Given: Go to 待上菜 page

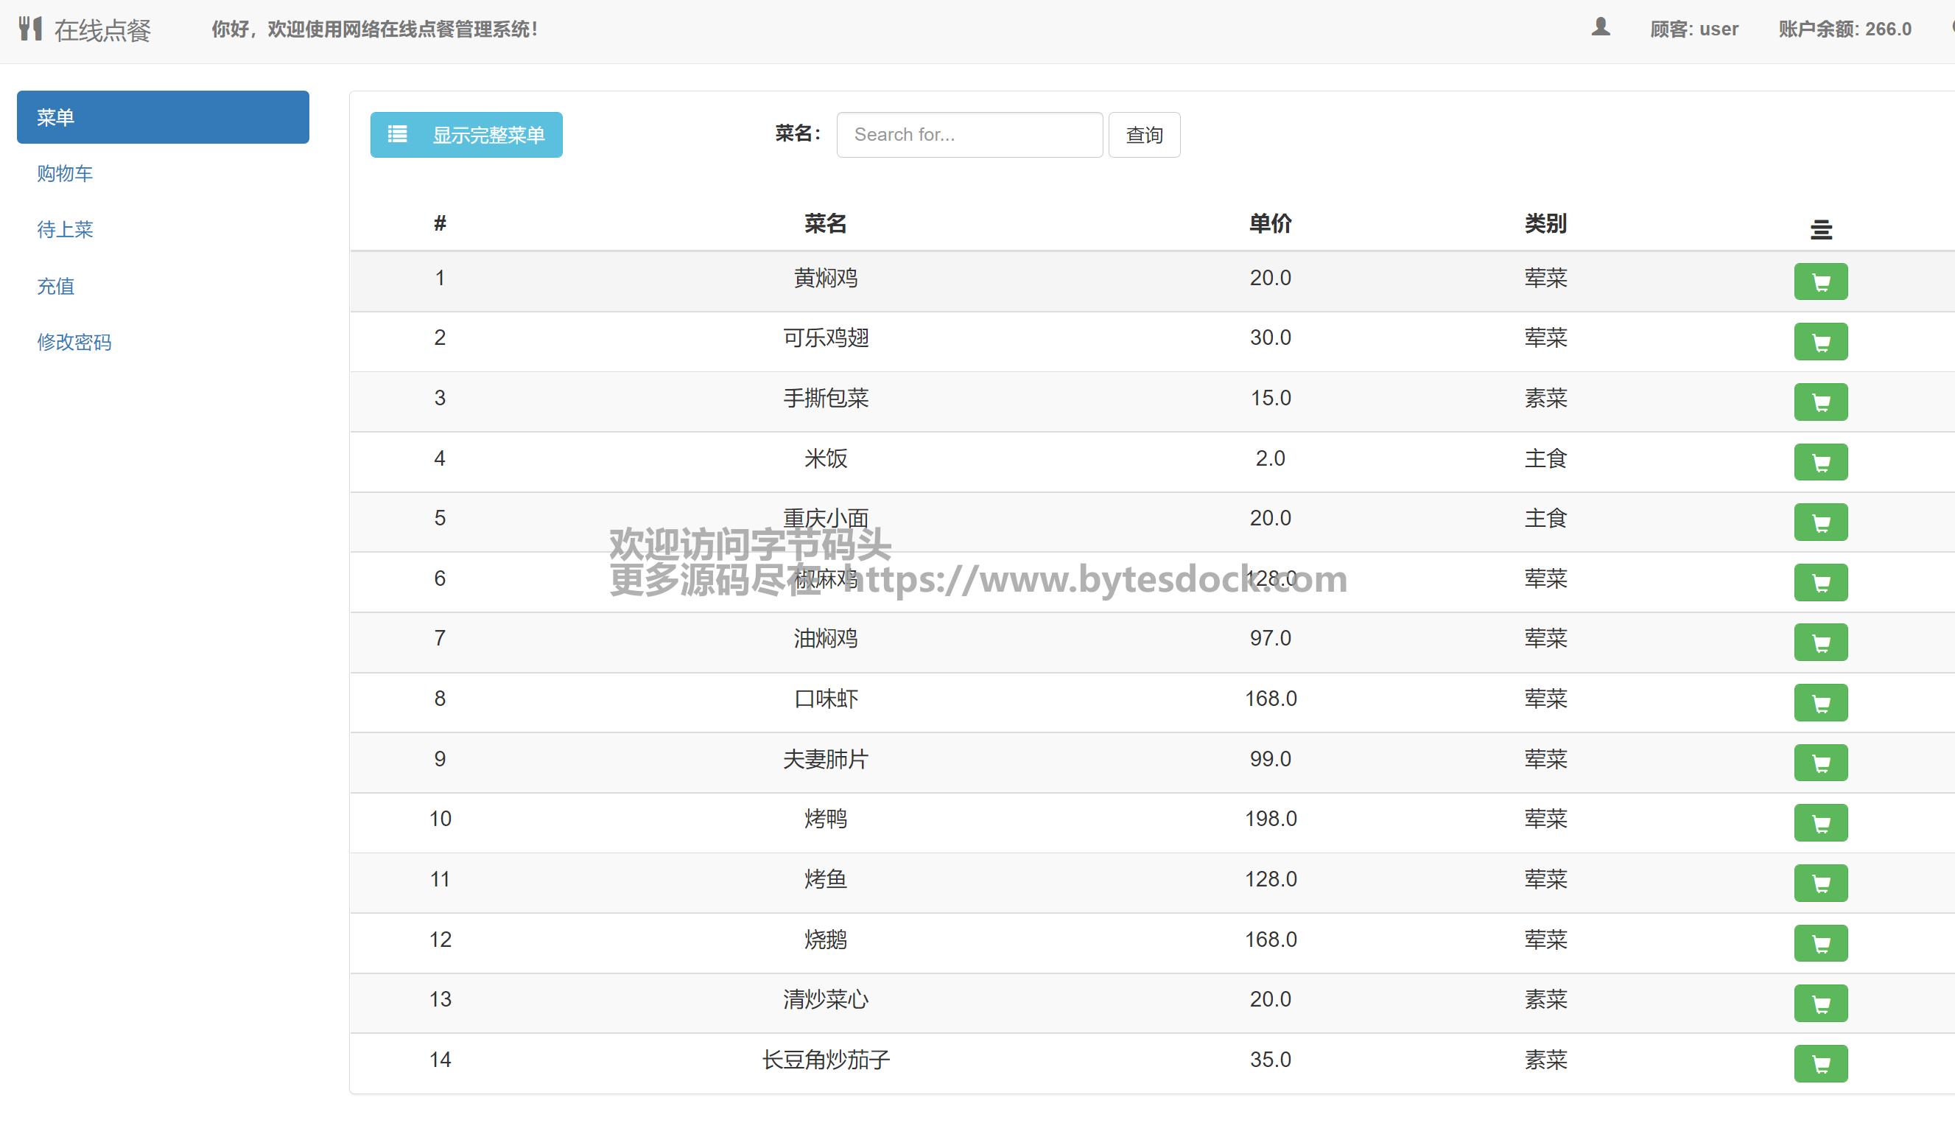Looking at the screenshot, I should tap(65, 230).
